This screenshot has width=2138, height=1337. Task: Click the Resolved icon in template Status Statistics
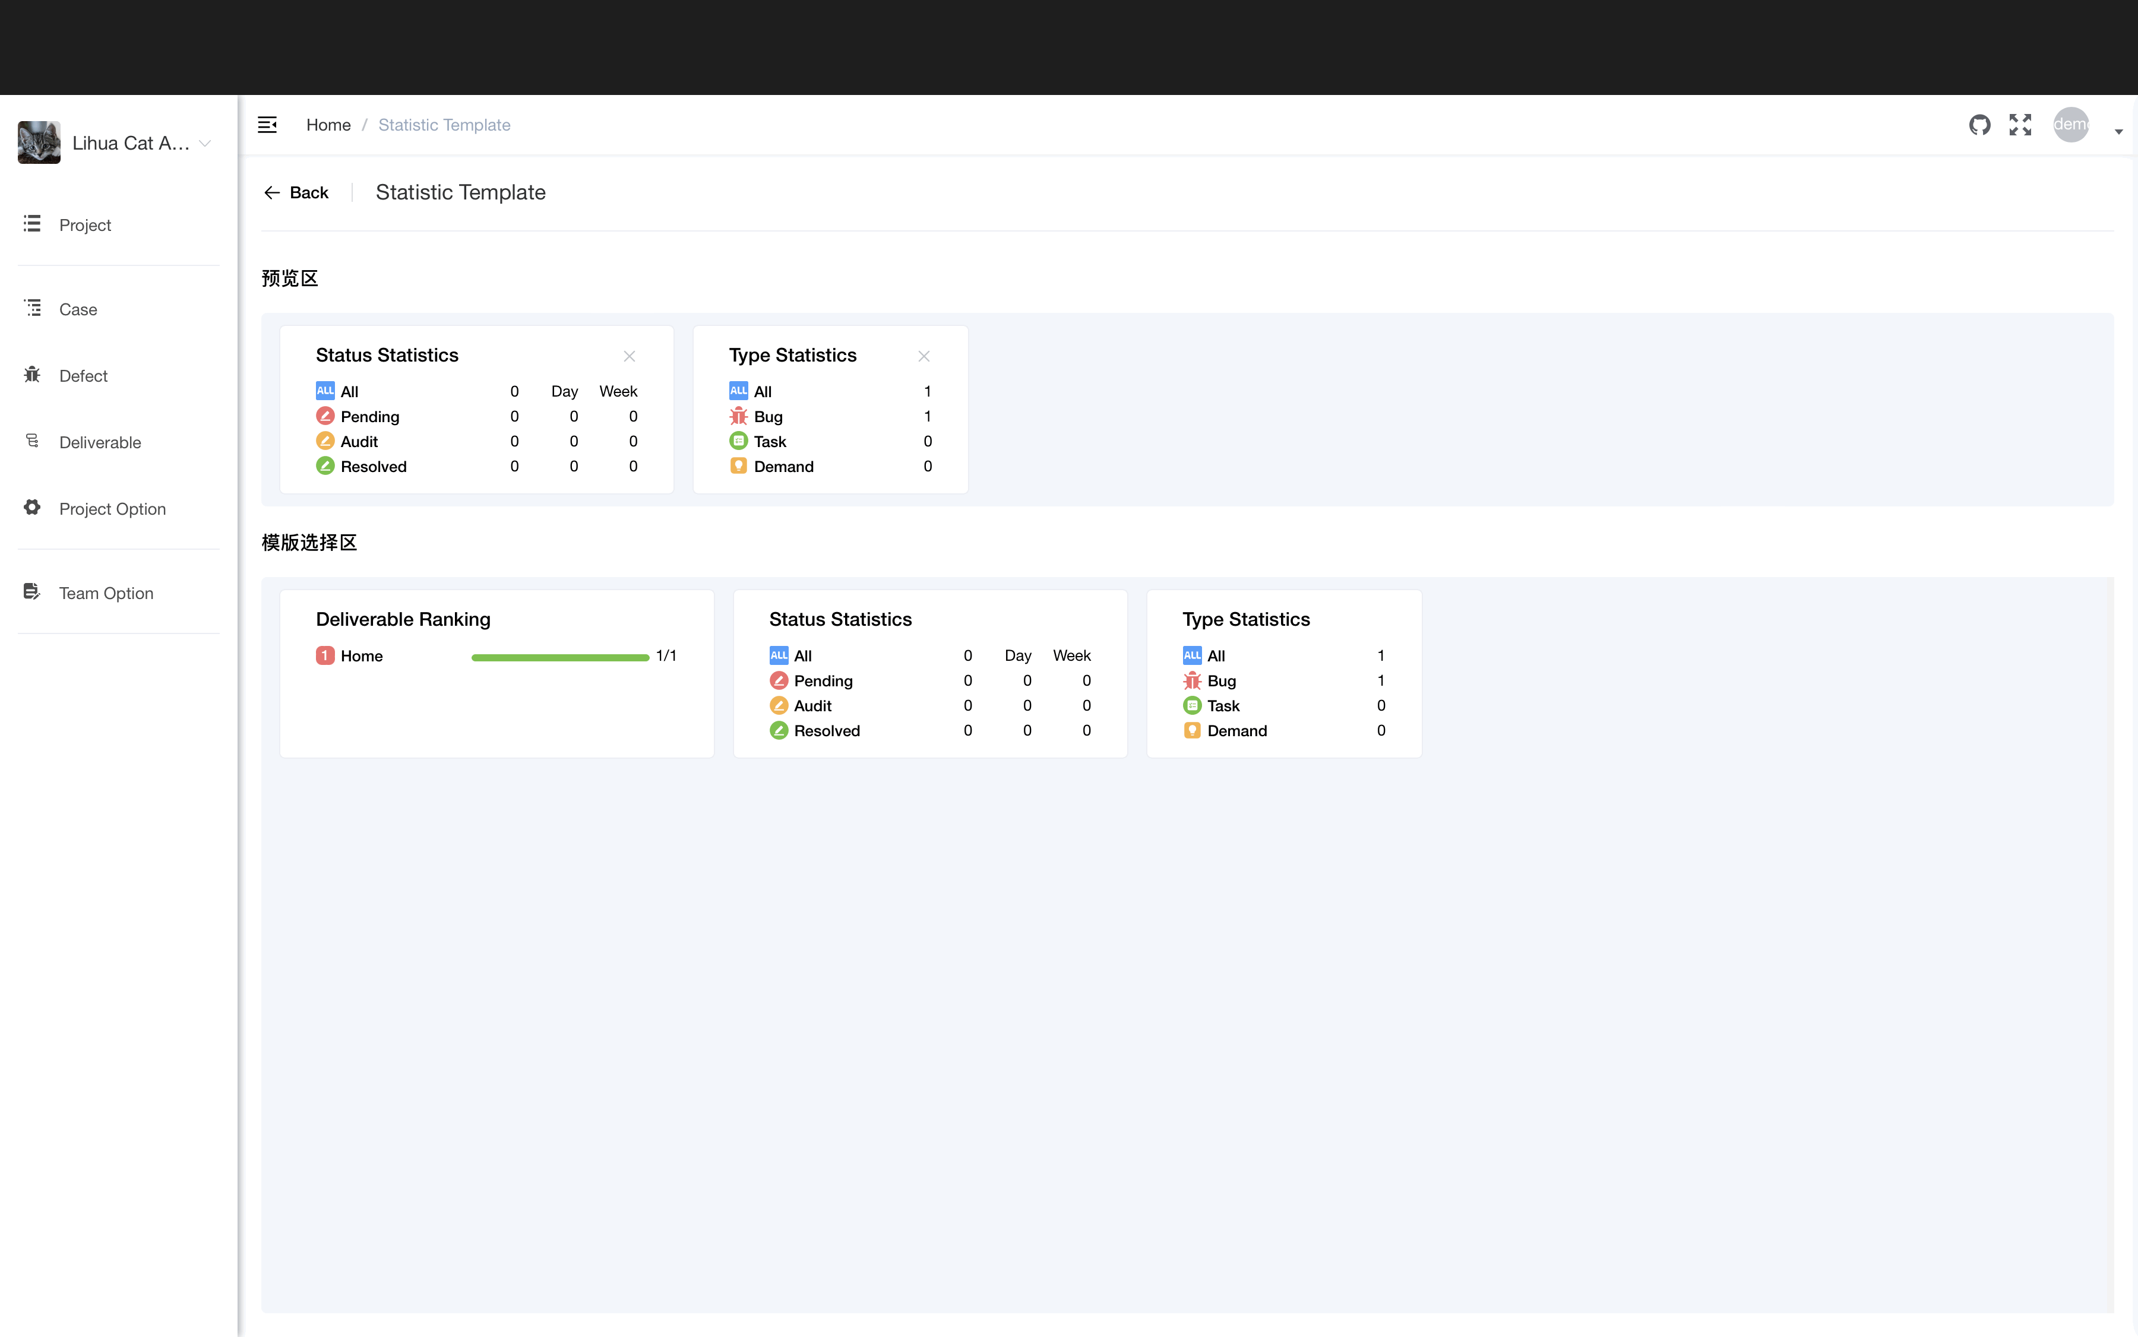pos(779,730)
